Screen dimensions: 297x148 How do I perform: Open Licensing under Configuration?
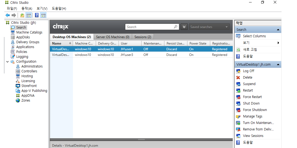point(28,81)
